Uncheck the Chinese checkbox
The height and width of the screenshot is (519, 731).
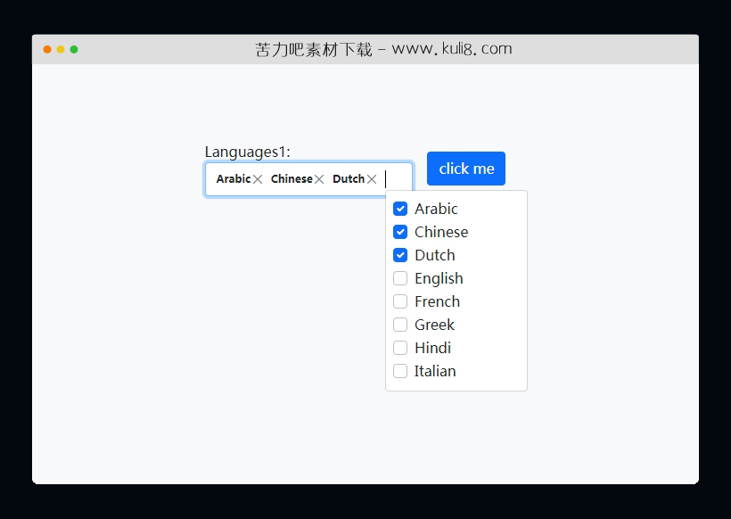click(x=400, y=232)
